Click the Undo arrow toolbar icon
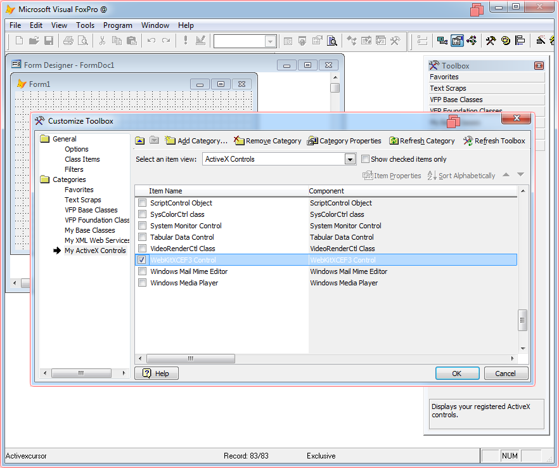This screenshot has width=559, height=468. 151,41
